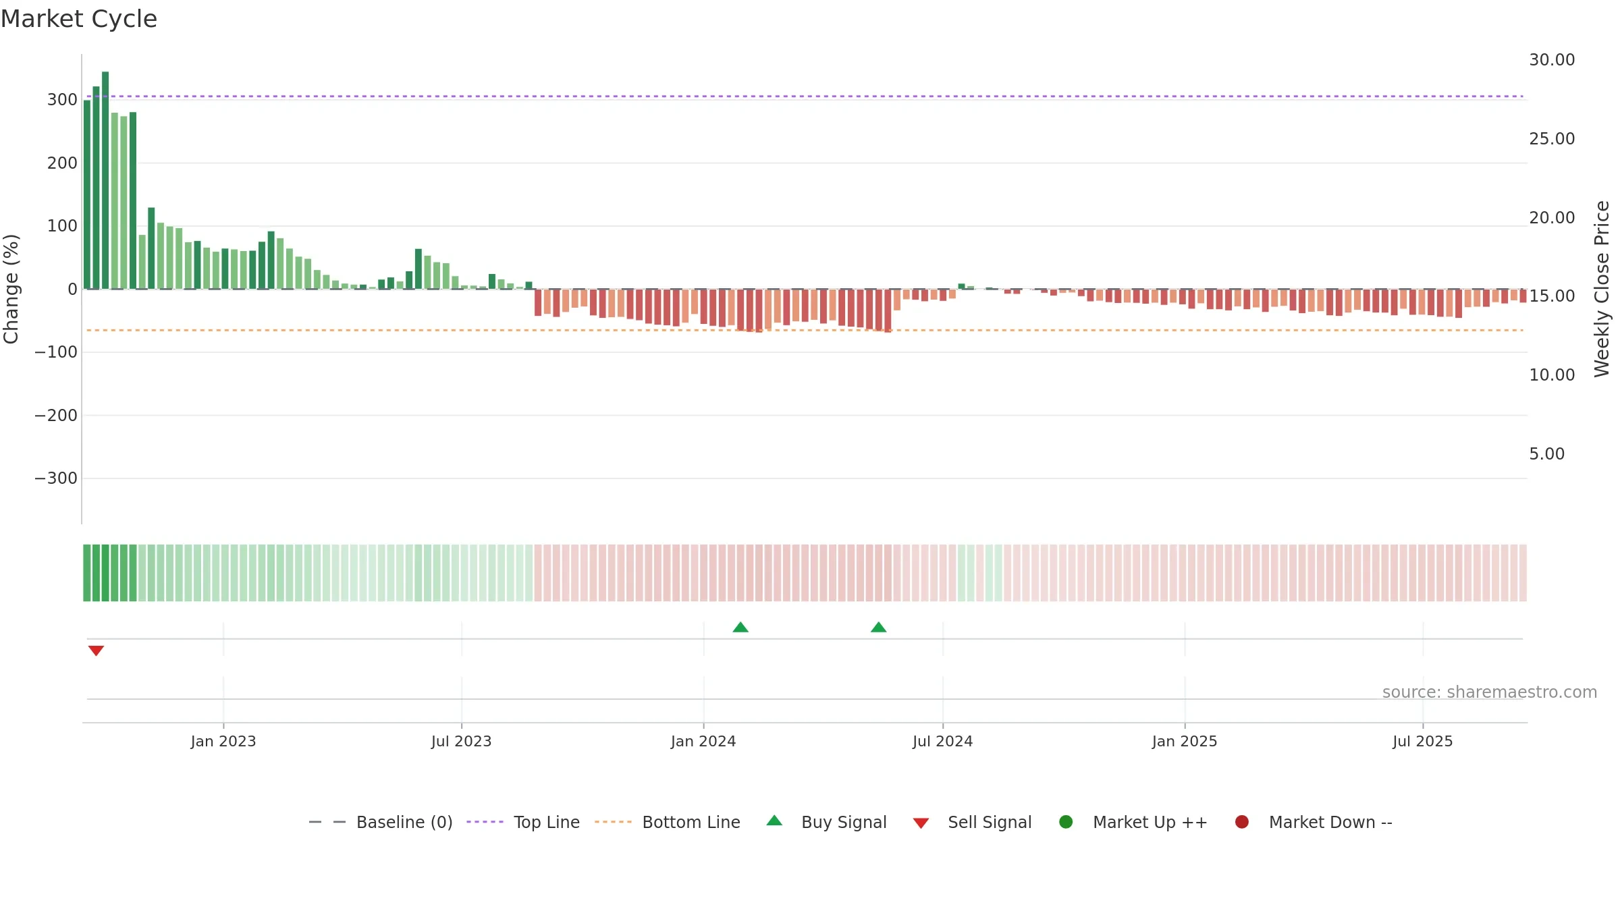Viewport: 1620px width, 911px height.
Task: Click the Weekly Close Price axis title
Action: pyautogui.click(x=1602, y=289)
